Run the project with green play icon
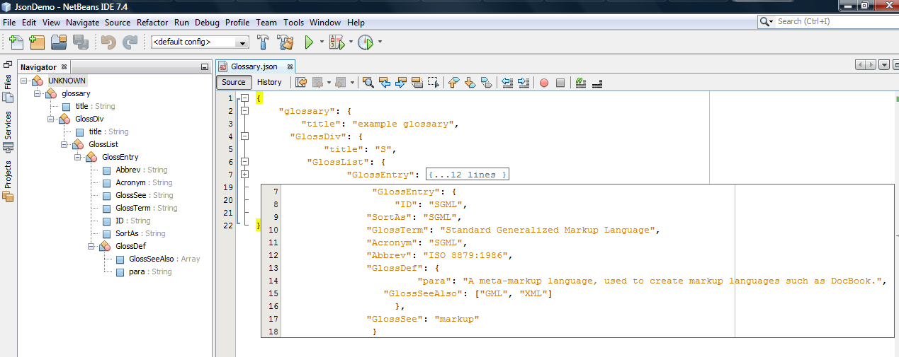This screenshot has width=899, height=357. (x=309, y=42)
